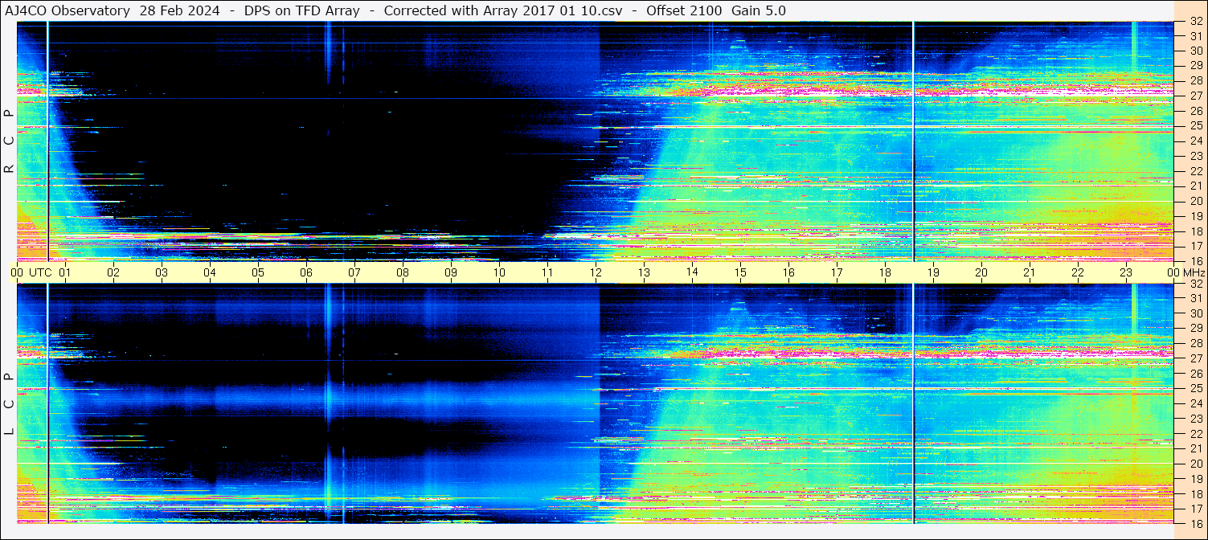Image resolution: width=1208 pixels, height=540 pixels.
Task: Select the 09 hour tick label
Action: (x=451, y=272)
